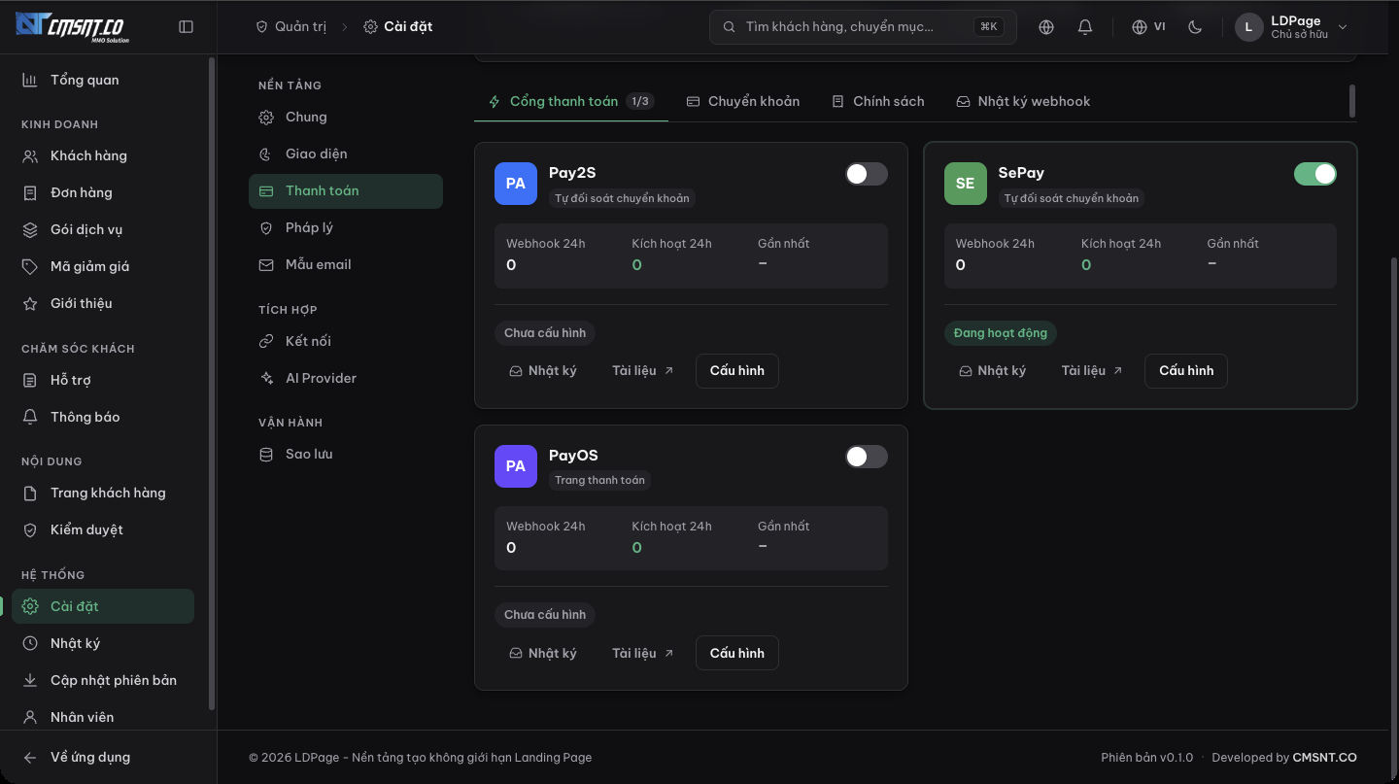Collapse the sidebar with the panel icon
Image resolution: width=1399 pixels, height=784 pixels.
pos(187,27)
